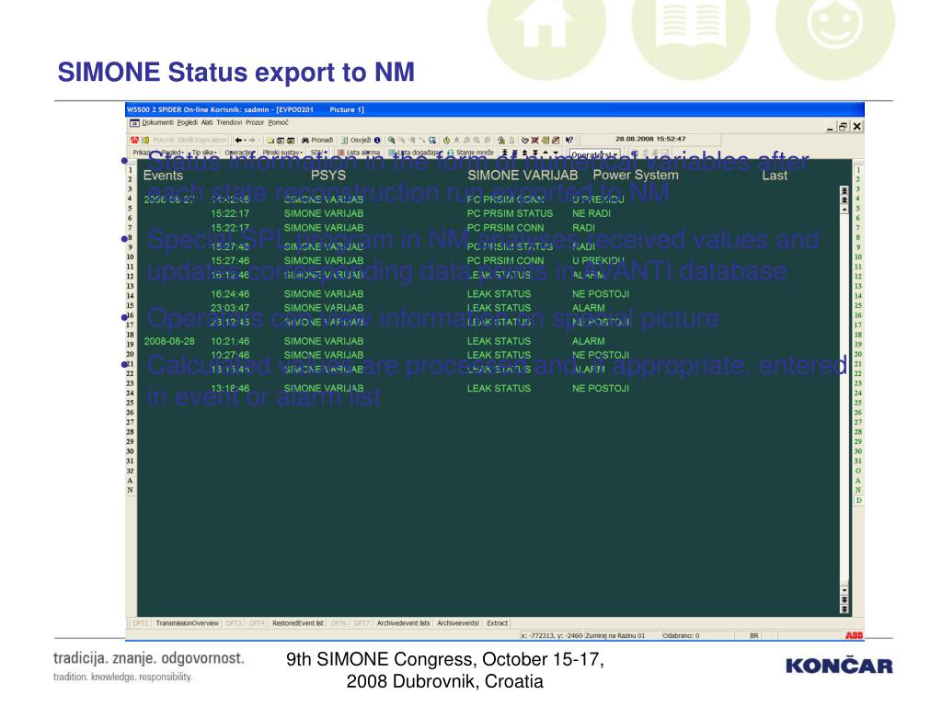Click the Osvježi refresh button
This screenshot has height=706, width=942.
(x=356, y=140)
